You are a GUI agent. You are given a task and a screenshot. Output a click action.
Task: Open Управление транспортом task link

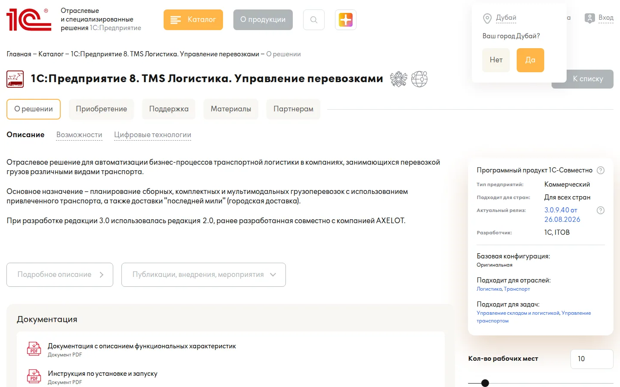(x=534, y=317)
